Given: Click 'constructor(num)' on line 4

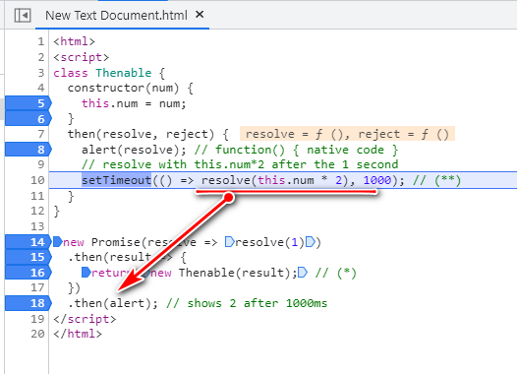Looking at the screenshot, I should 123,88.
